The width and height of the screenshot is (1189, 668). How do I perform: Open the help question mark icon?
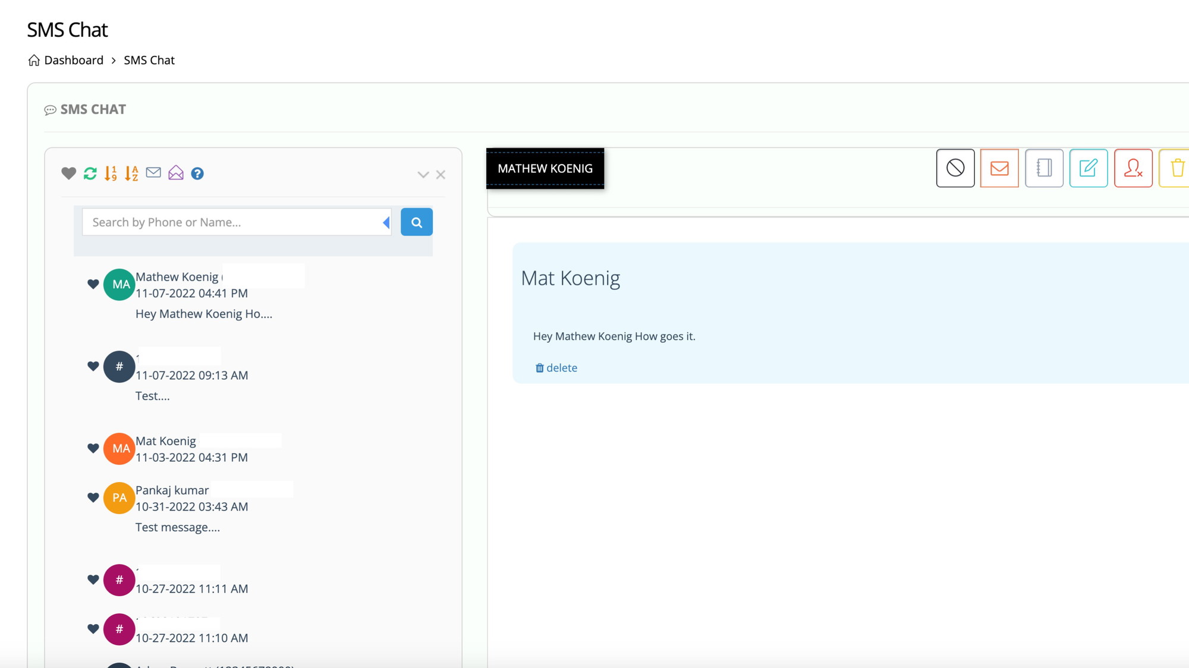[197, 174]
